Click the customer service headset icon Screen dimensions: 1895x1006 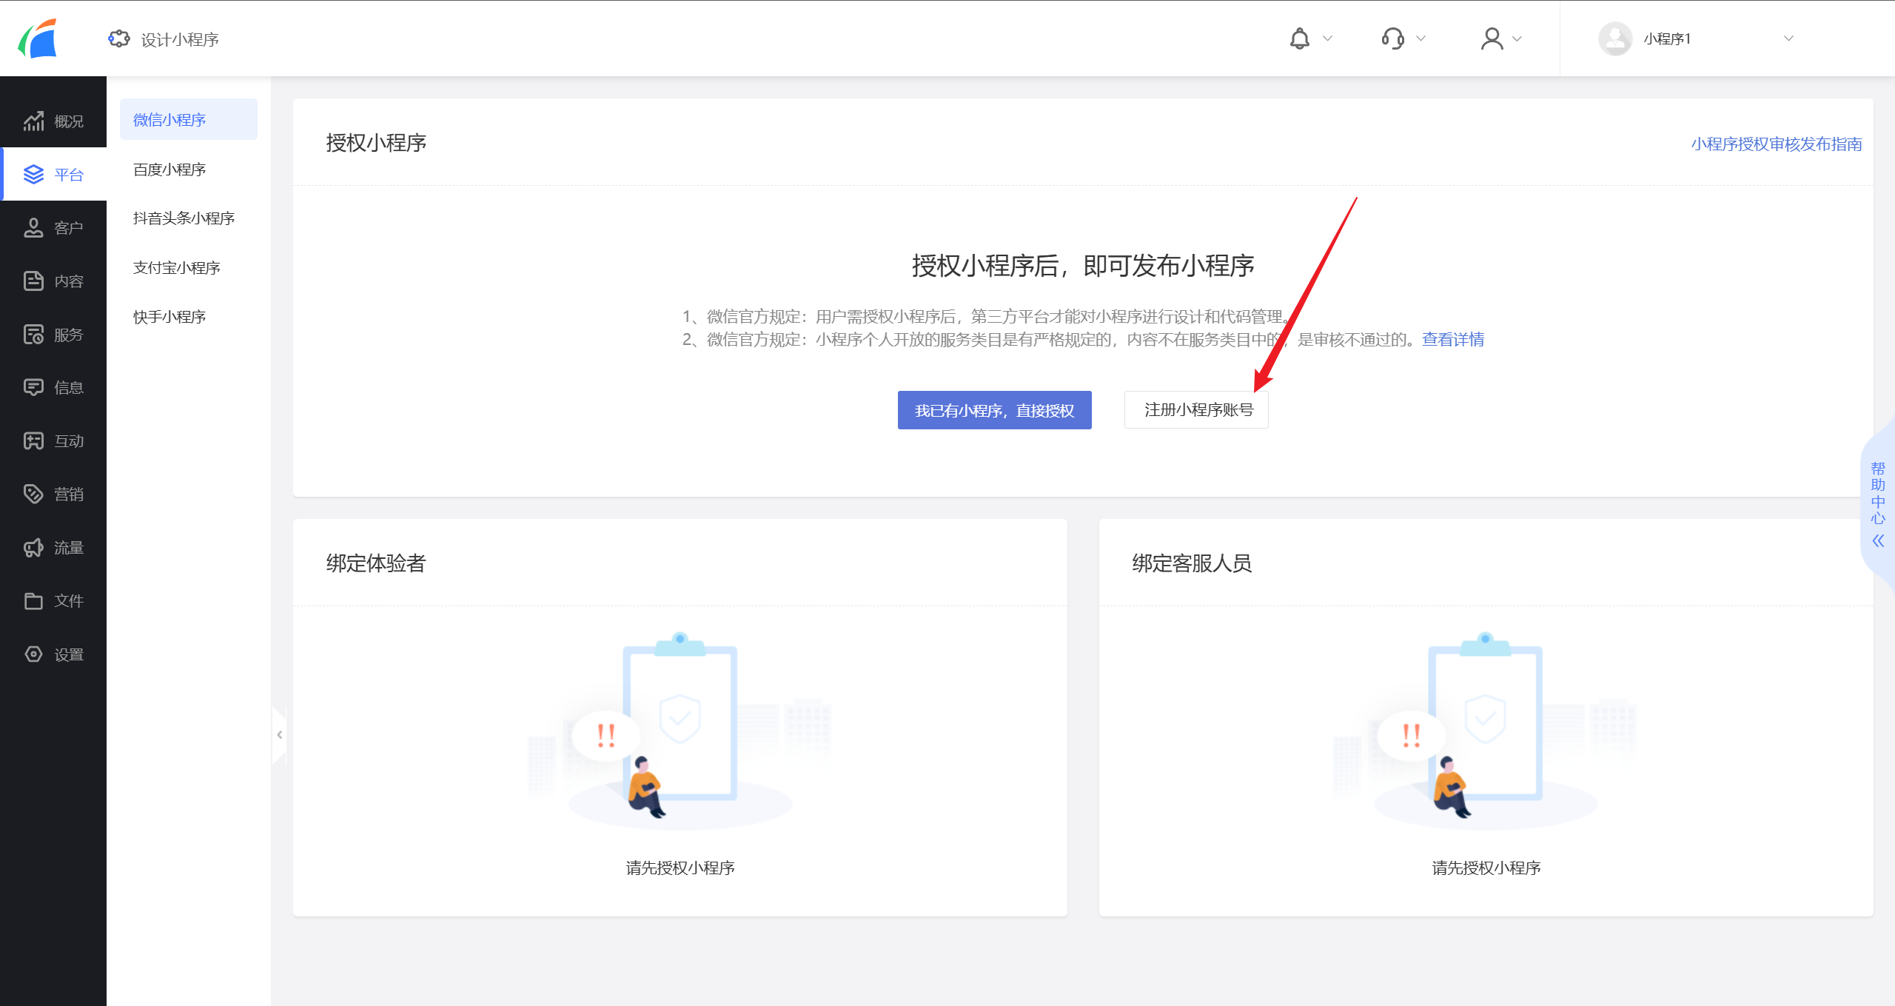click(x=1392, y=38)
